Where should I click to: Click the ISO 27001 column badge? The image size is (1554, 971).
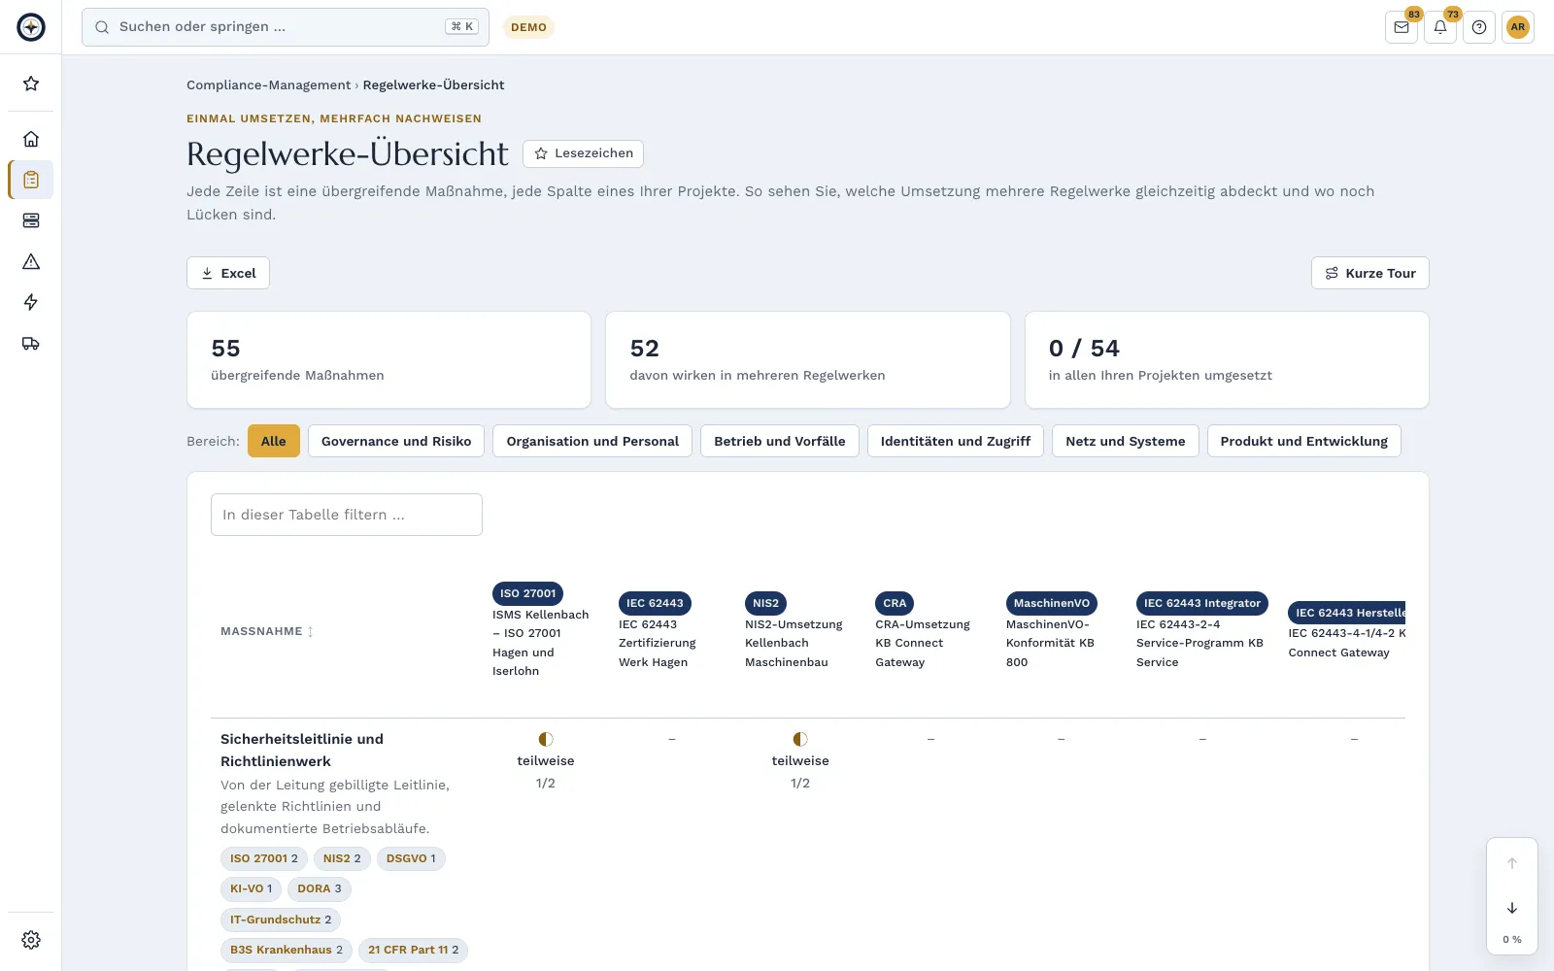pyautogui.click(x=528, y=593)
